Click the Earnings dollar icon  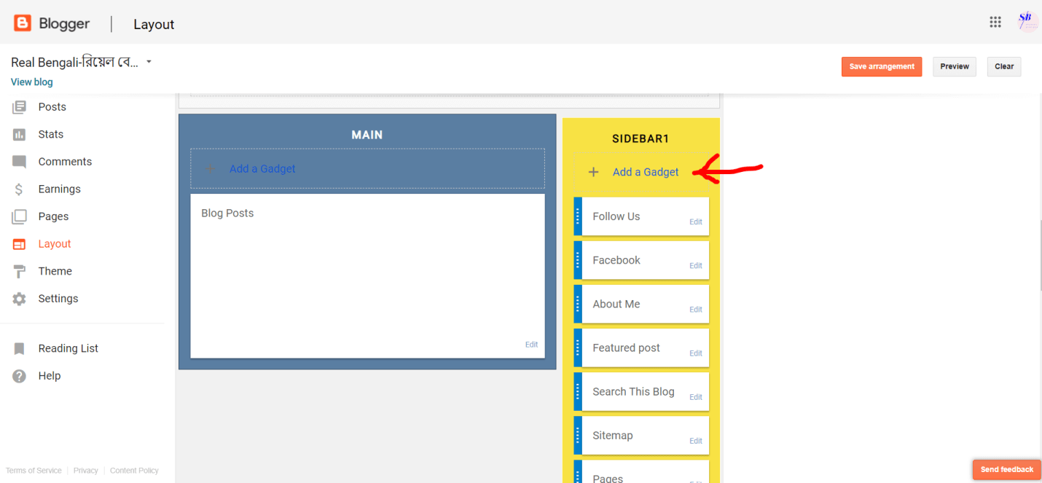20,189
